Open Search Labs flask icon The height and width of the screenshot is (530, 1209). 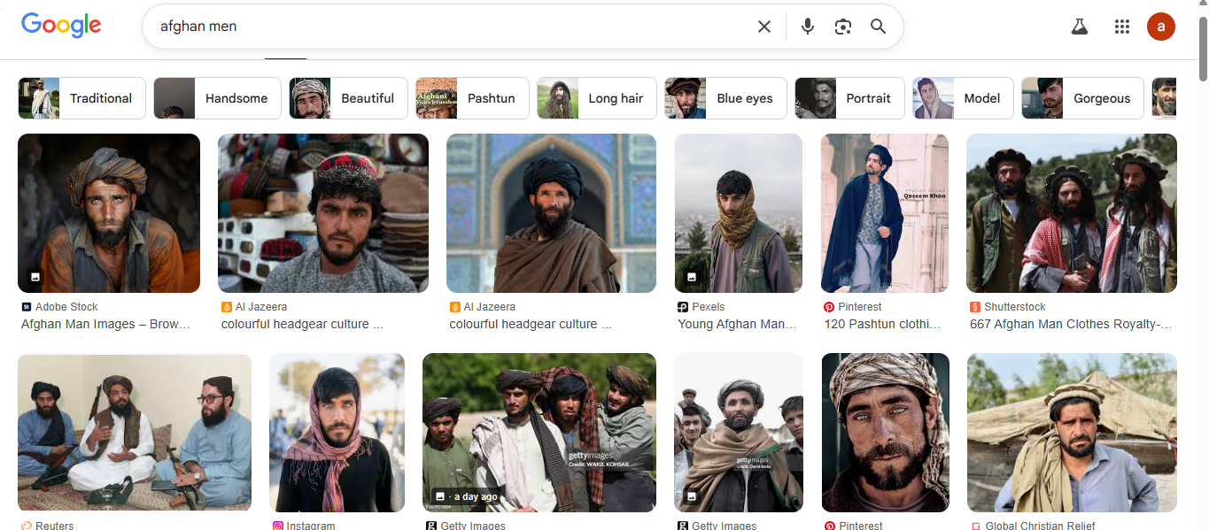(x=1079, y=27)
